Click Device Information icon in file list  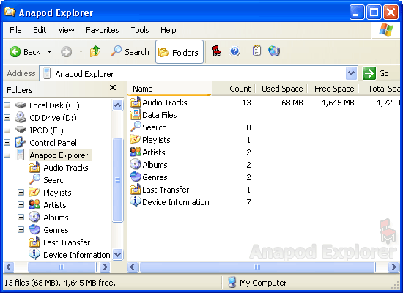click(x=136, y=201)
